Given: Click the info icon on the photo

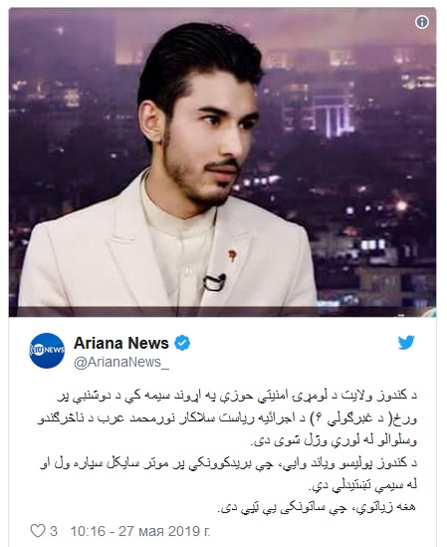Looking at the screenshot, I should (421, 22).
